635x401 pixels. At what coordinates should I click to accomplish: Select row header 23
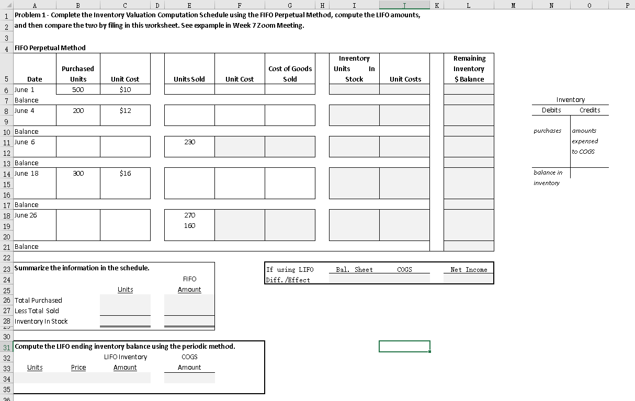6,268
